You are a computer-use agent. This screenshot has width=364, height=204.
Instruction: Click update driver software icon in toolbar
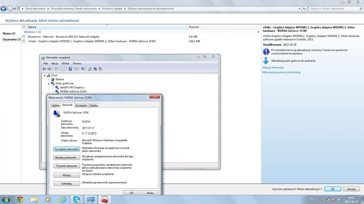tap(90, 69)
